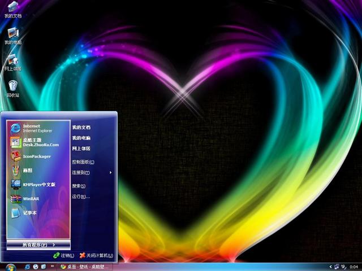Expand the 连接到(T) submenu
362x271 pixels.
click(x=92, y=172)
